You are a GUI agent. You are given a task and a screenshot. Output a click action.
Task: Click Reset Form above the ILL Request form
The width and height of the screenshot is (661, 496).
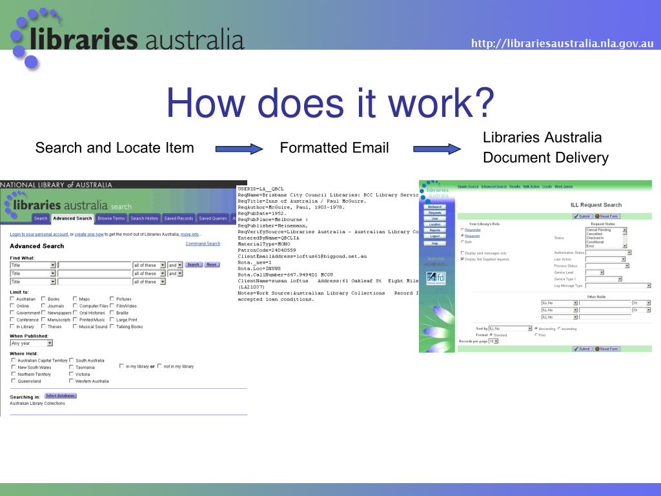click(606, 216)
